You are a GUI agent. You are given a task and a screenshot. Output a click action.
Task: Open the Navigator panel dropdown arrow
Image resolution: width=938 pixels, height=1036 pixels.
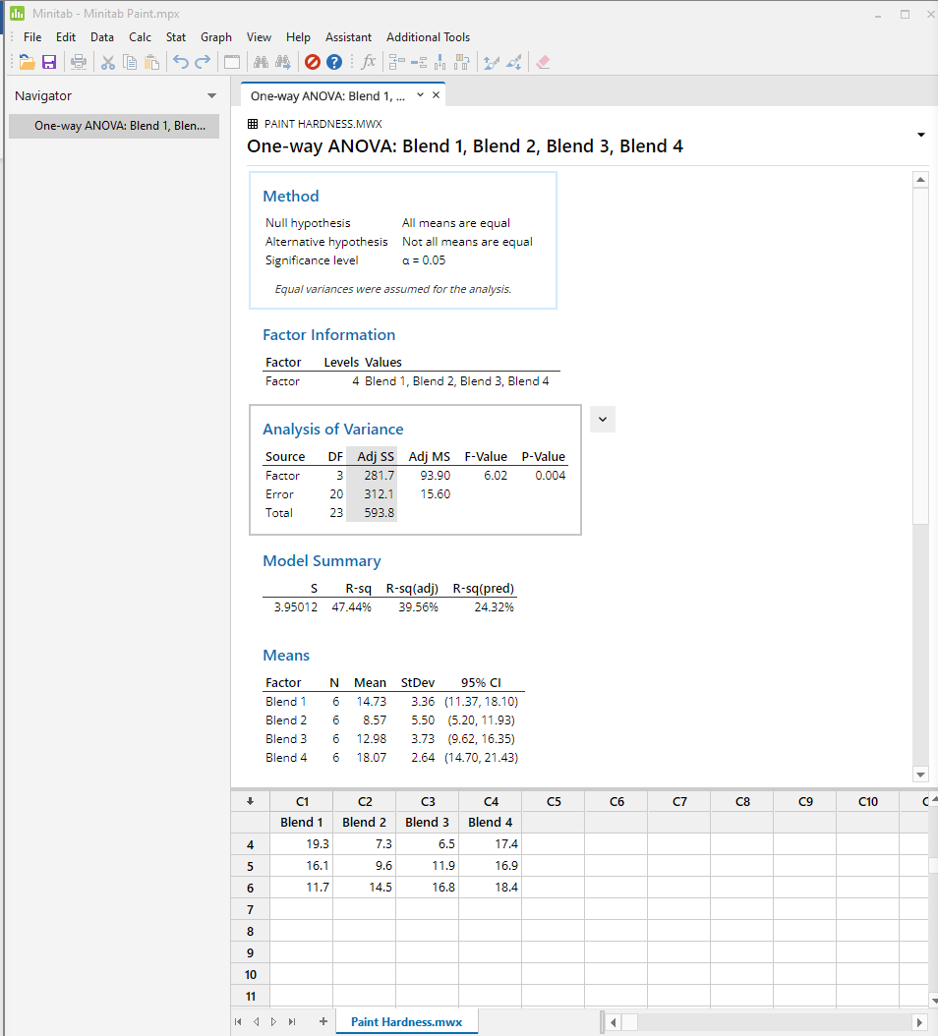(x=210, y=95)
